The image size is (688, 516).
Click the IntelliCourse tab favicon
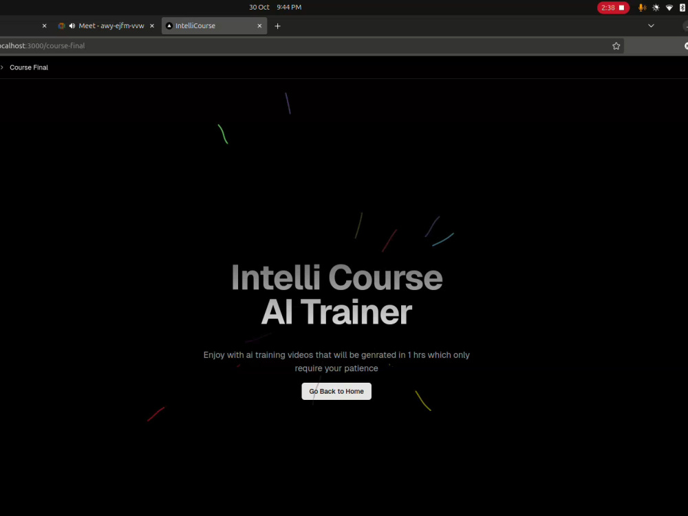click(x=169, y=26)
